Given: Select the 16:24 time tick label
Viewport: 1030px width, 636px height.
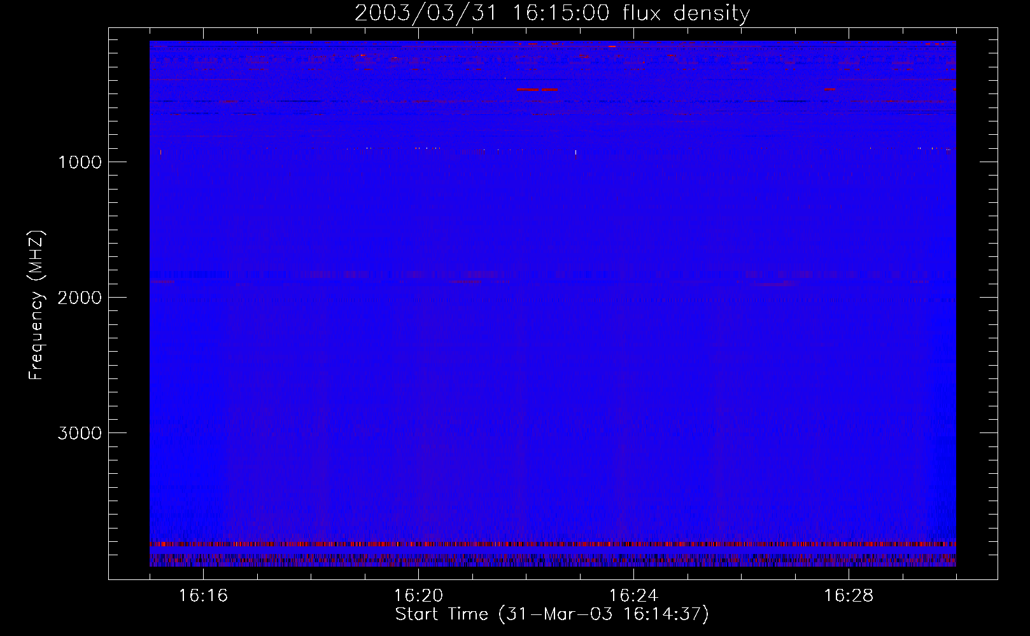Looking at the screenshot, I should coord(633,596).
